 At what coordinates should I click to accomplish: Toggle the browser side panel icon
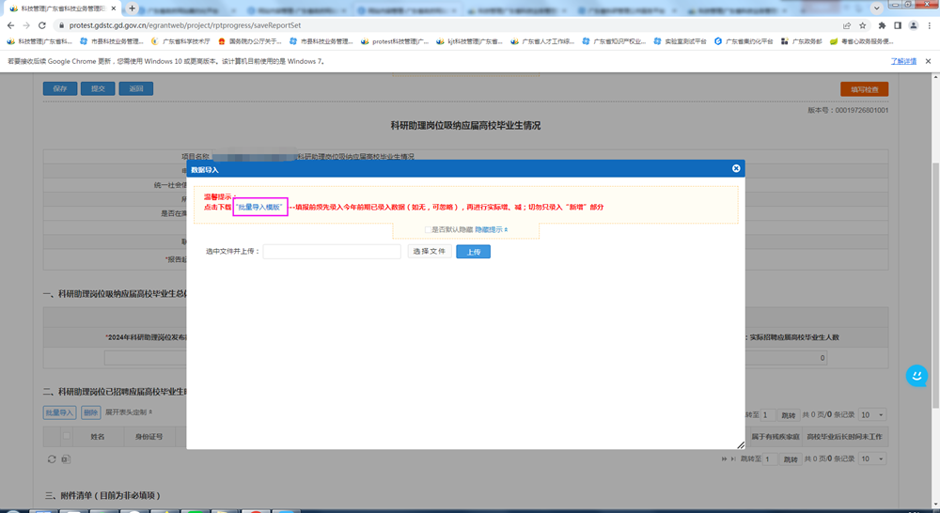pyautogui.click(x=898, y=25)
